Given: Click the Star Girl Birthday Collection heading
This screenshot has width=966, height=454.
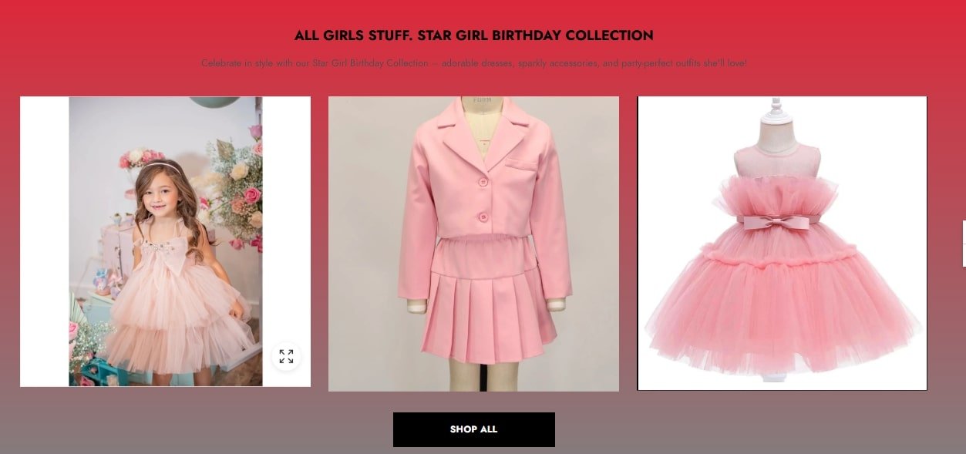Looking at the screenshot, I should point(473,35).
